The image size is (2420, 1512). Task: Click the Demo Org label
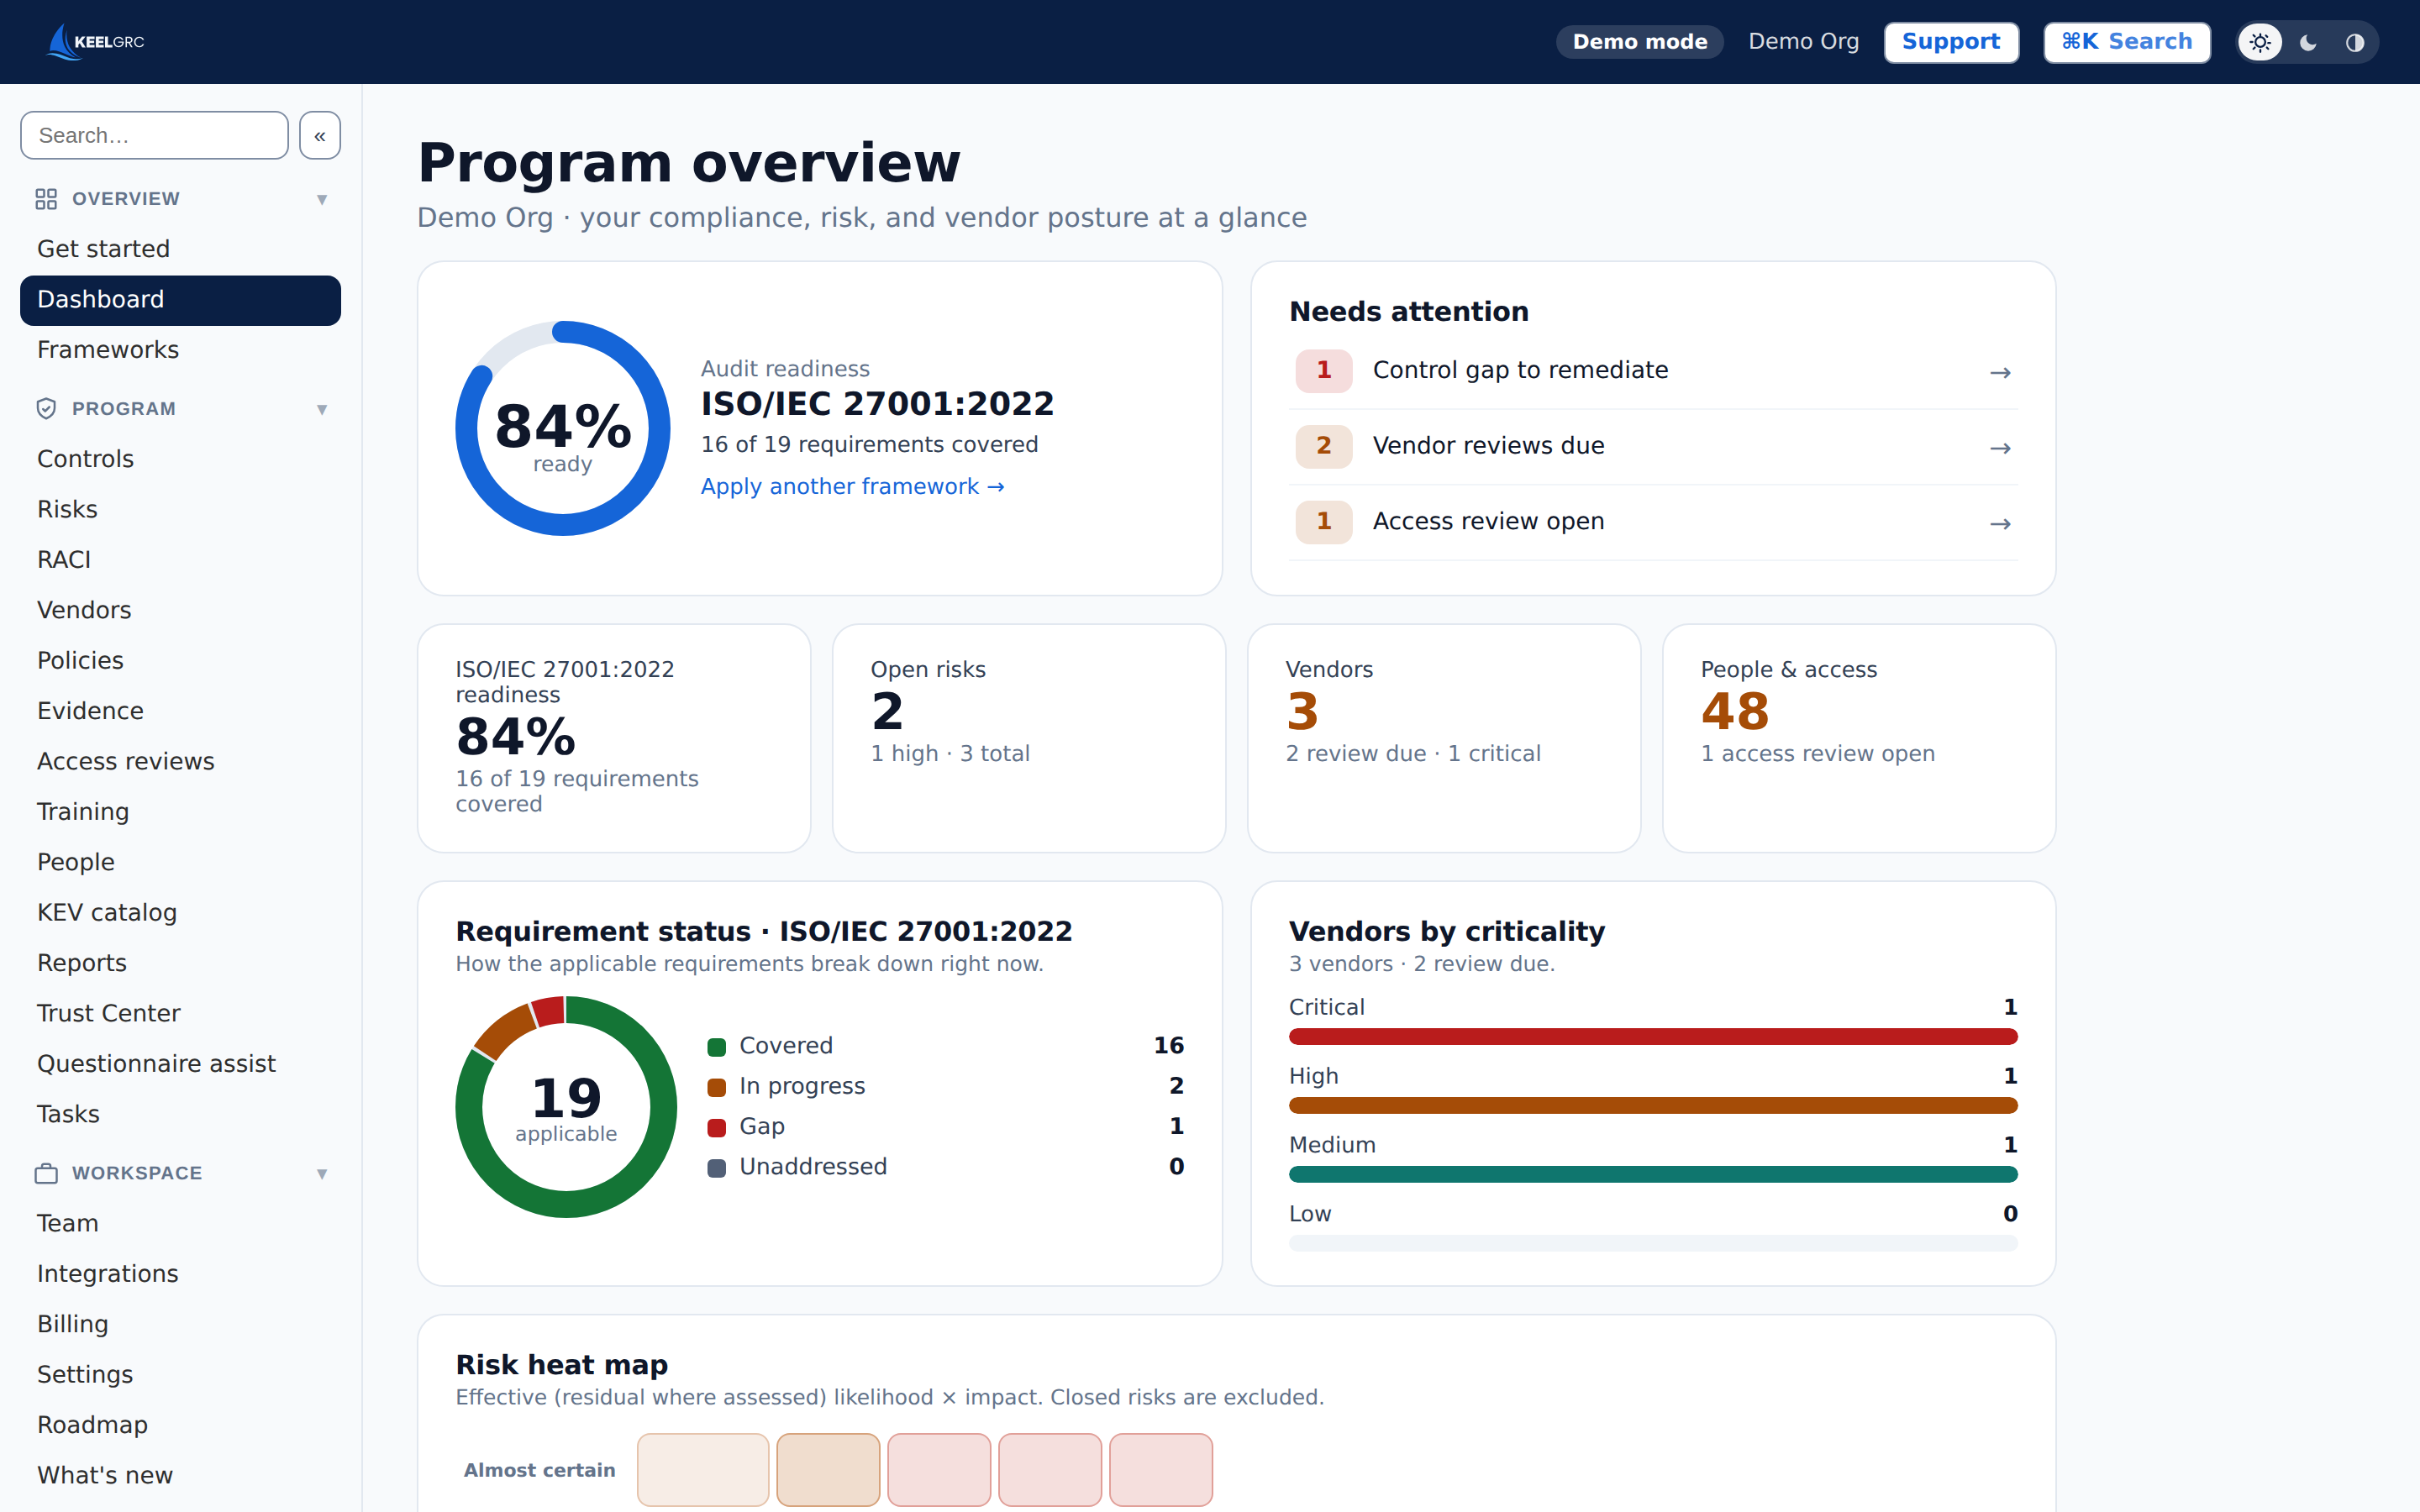tap(1804, 42)
